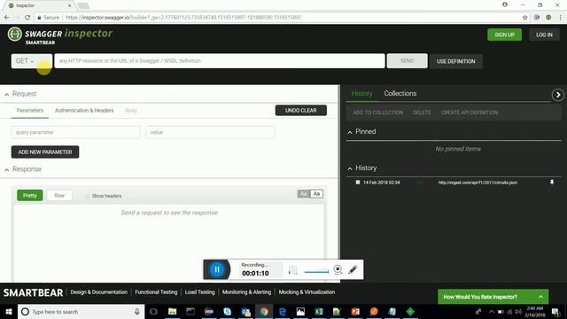Open the action center notifications
The image size is (567, 319).
pyautogui.click(x=555, y=311)
